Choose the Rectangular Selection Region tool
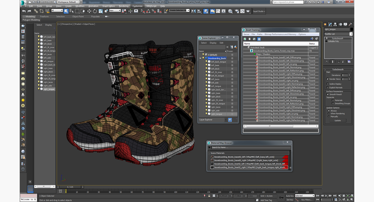Image resolution: width=374 pixels, height=202 pixels. pyautogui.click(x=77, y=11)
